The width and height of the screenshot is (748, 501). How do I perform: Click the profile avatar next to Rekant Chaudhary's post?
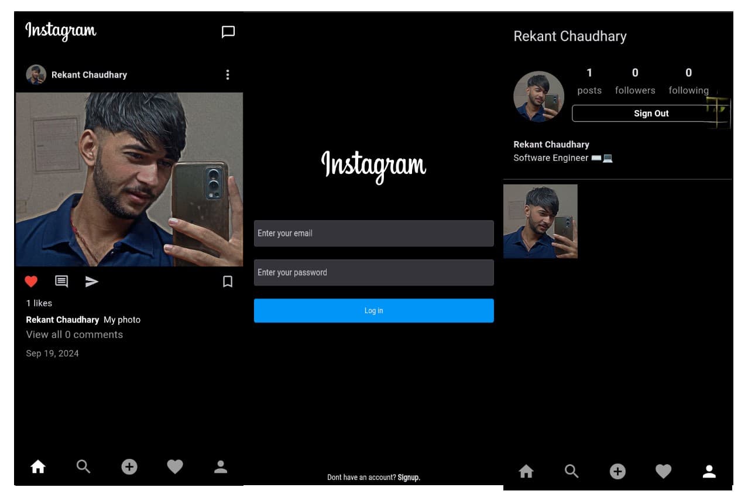(x=35, y=74)
